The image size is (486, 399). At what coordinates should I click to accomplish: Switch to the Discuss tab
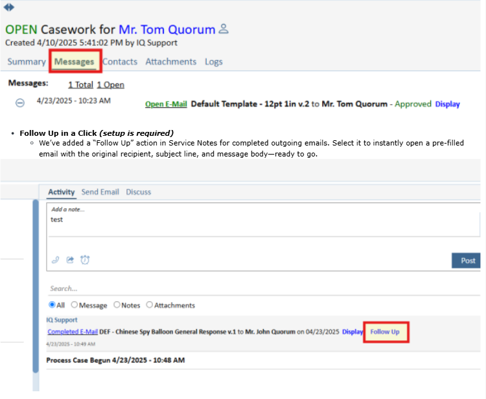(138, 192)
